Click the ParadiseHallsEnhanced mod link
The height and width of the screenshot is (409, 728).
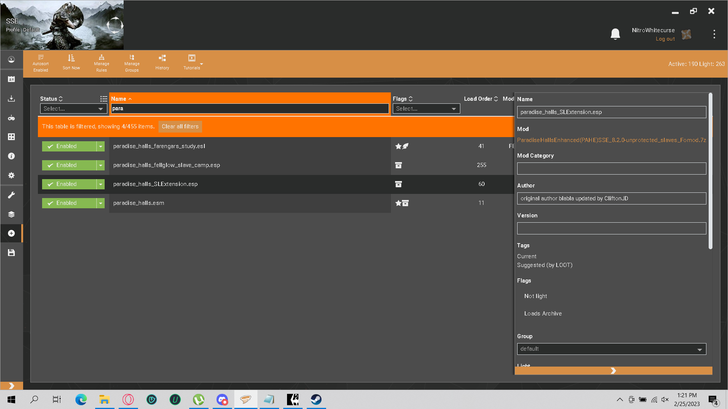coord(611,140)
